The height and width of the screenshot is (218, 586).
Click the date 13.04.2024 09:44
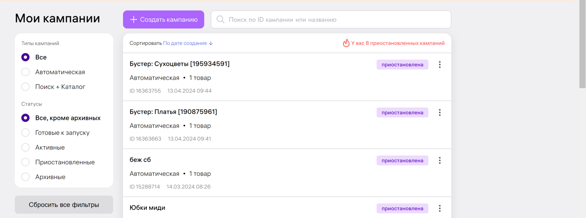pyautogui.click(x=189, y=91)
